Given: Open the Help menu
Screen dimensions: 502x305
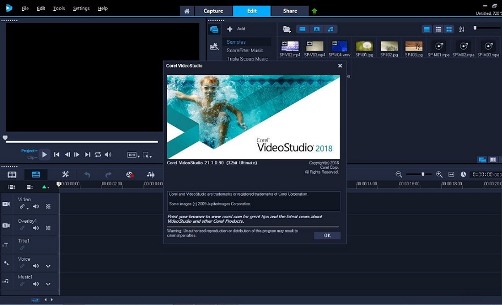Looking at the screenshot, I should click(x=103, y=9).
